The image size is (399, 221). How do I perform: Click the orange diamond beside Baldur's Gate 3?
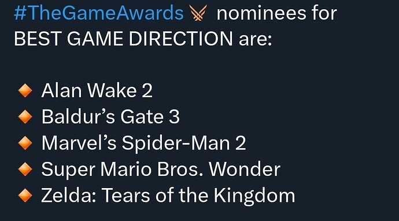tap(25, 117)
